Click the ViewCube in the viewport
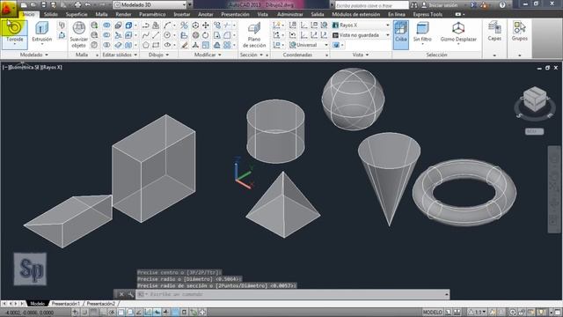The width and height of the screenshot is (563, 317). (x=535, y=100)
